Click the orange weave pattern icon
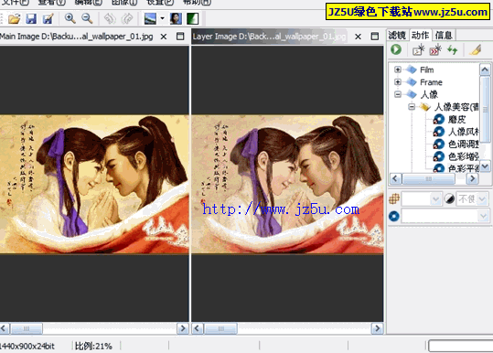Screen dimensions: 493x353 pos(394,198)
